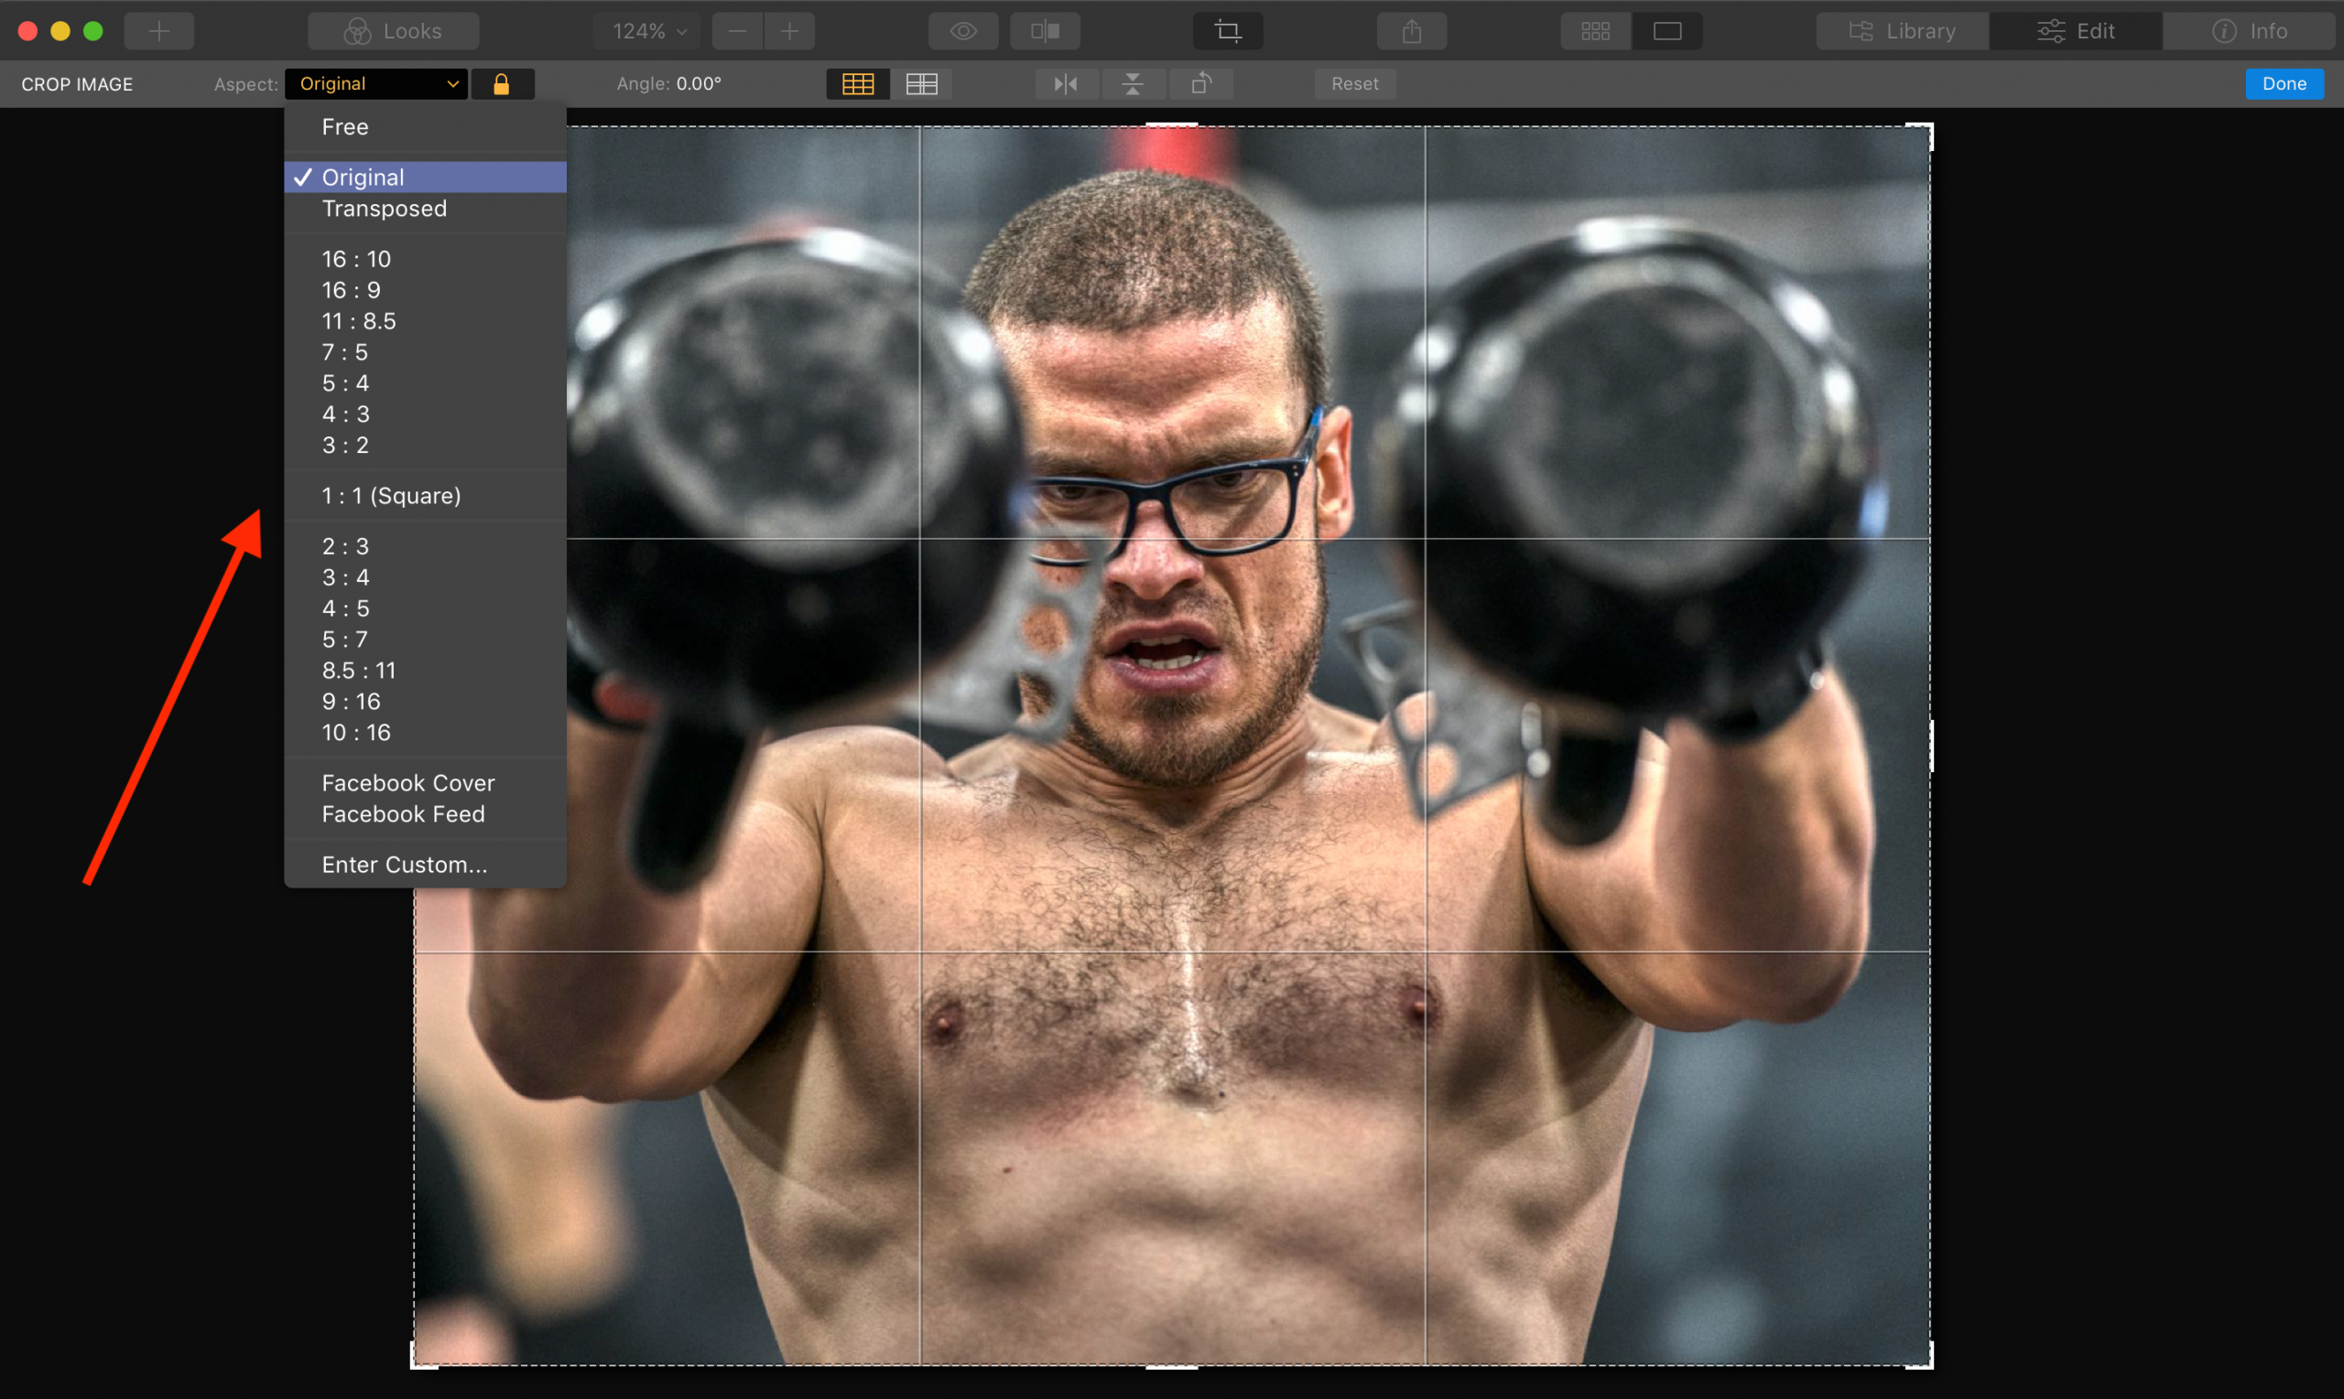The height and width of the screenshot is (1399, 2344).
Task: Switch to gallery grid view icon
Action: coord(1595,31)
